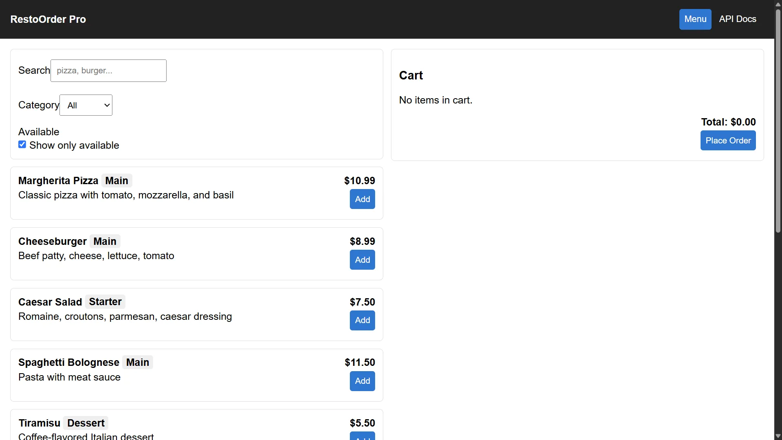782x440 pixels.
Task: Open the Category dropdown
Action: click(86, 105)
